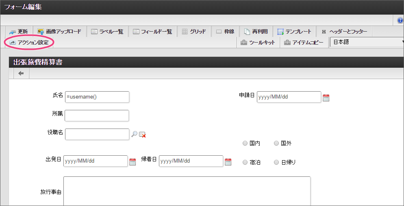Click the 出発日 label
The image size is (404, 206).
pos(53,159)
